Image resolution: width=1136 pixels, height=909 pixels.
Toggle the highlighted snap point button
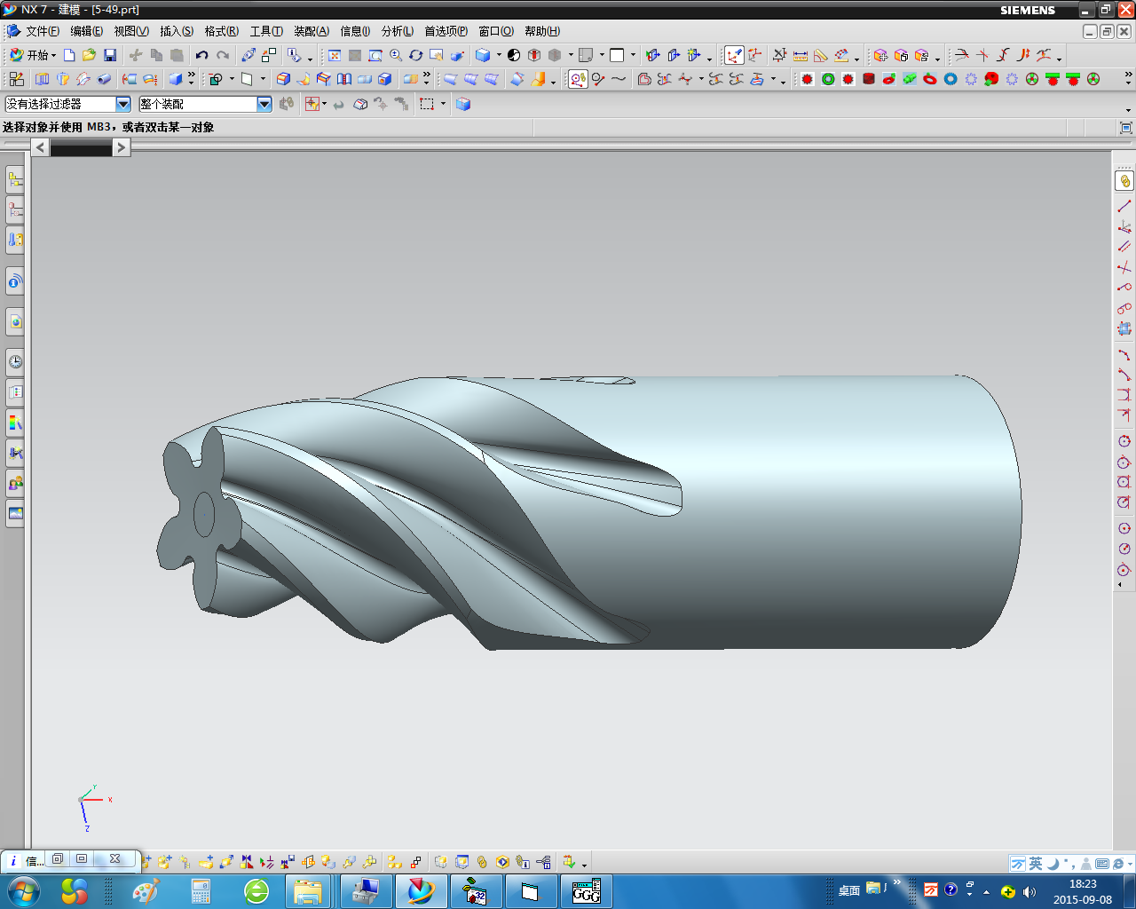click(x=578, y=79)
